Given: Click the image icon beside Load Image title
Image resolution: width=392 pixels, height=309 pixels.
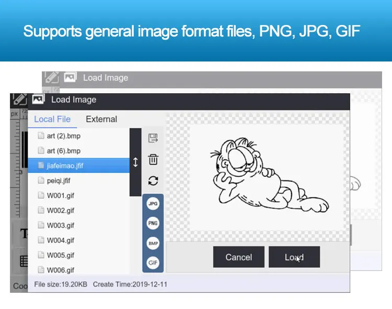Looking at the screenshot, I should pyautogui.click(x=38, y=100).
